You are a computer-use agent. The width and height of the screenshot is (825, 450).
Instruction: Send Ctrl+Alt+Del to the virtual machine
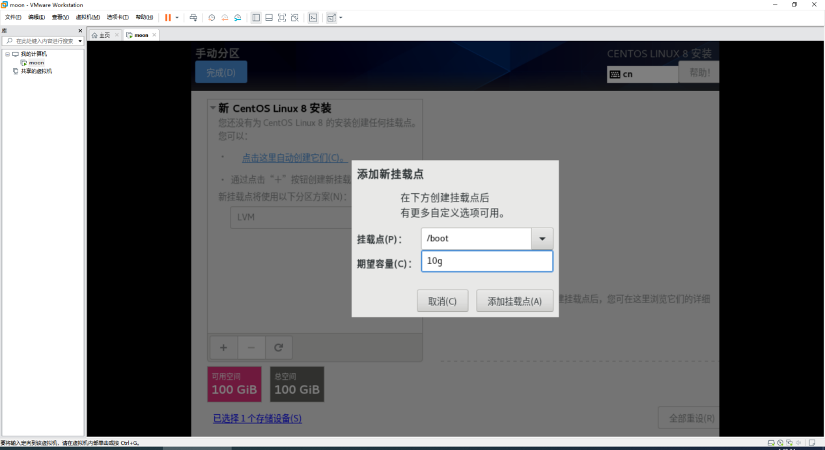tap(193, 18)
